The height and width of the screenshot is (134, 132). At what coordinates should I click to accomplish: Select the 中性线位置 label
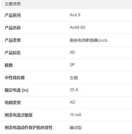click(x=15, y=78)
